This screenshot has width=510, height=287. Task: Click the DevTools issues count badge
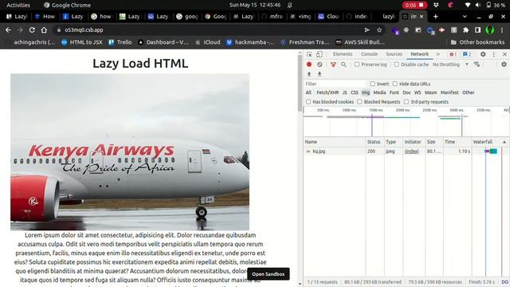coord(467,54)
